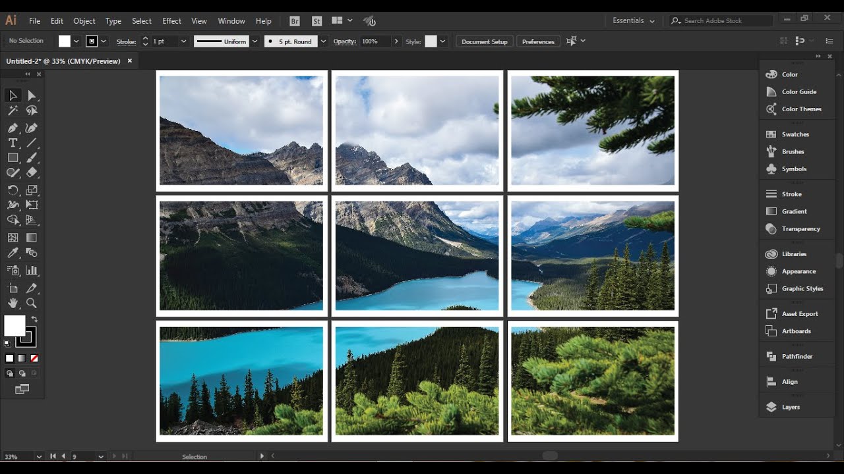The width and height of the screenshot is (844, 474).
Task: Choose the Hand tool
Action: (x=13, y=303)
